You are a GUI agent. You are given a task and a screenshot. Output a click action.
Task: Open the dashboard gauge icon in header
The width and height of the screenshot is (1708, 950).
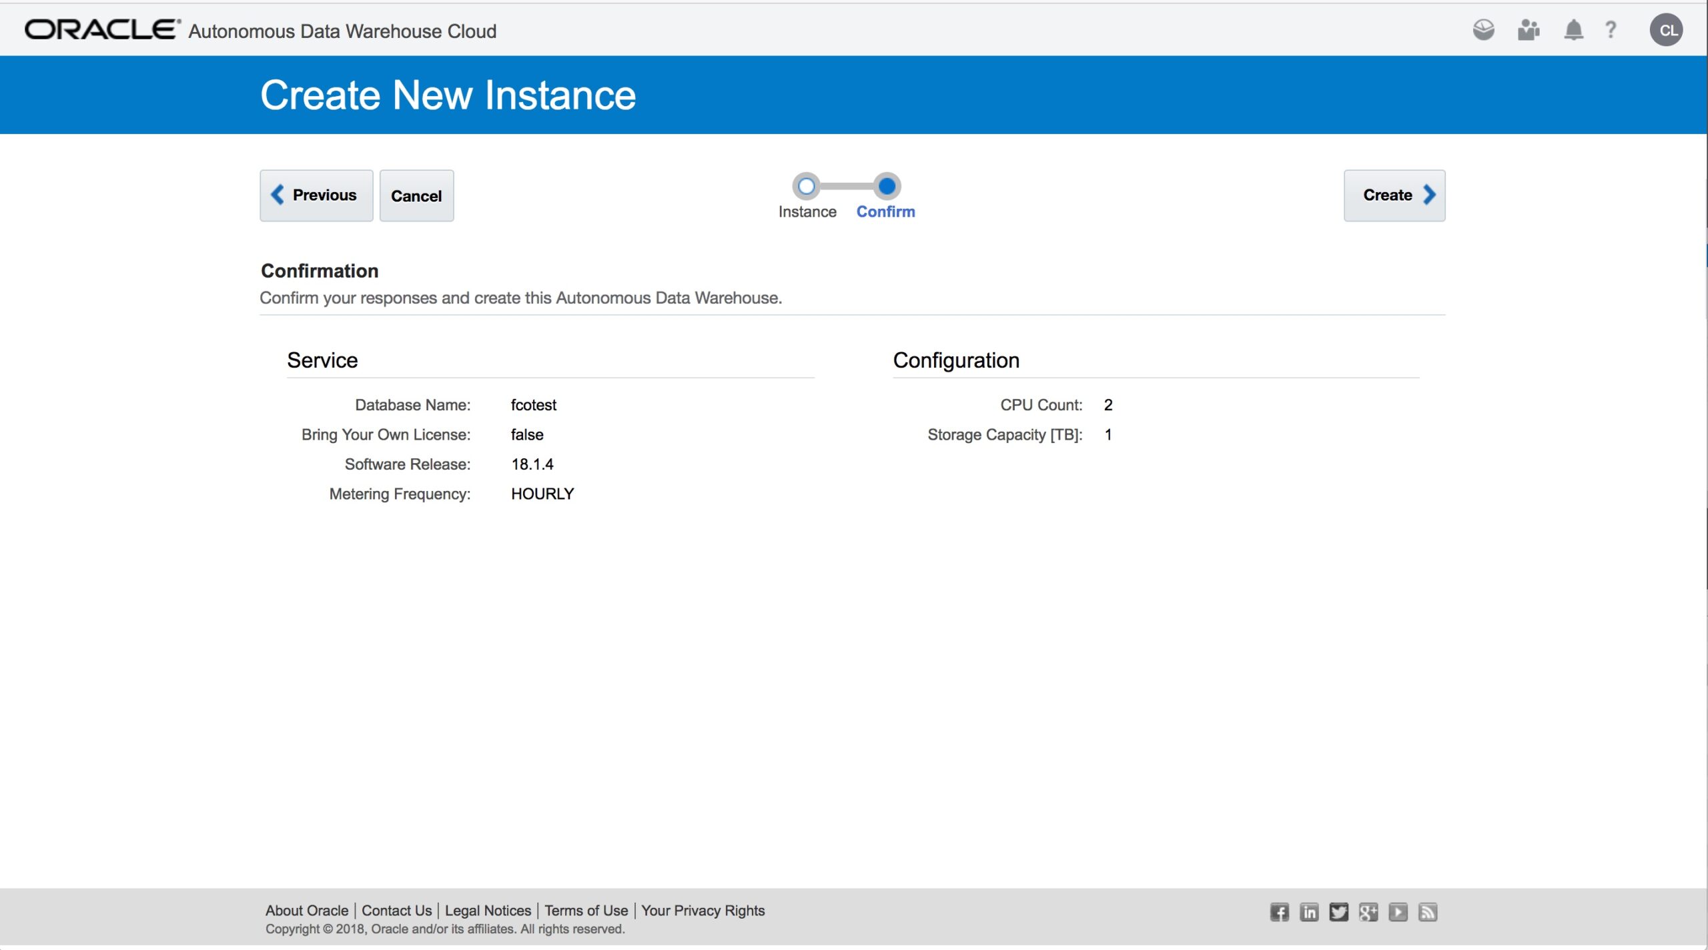coord(1483,30)
